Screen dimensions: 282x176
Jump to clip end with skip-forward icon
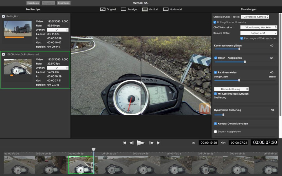pos(158,143)
